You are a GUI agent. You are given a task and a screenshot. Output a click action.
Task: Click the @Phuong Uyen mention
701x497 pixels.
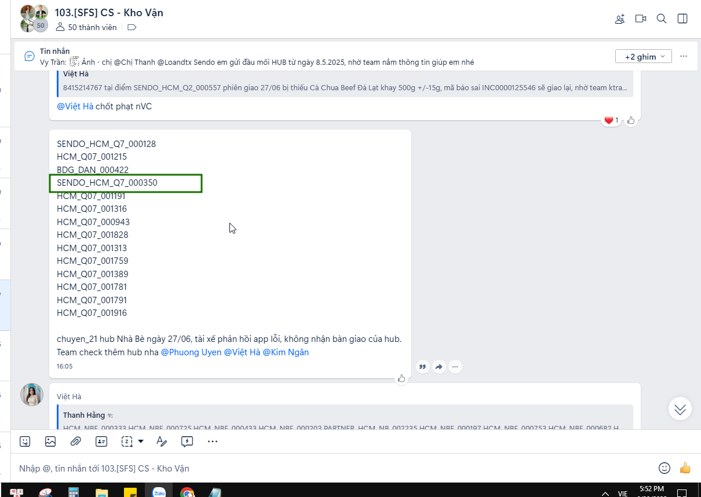click(x=191, y=352)
